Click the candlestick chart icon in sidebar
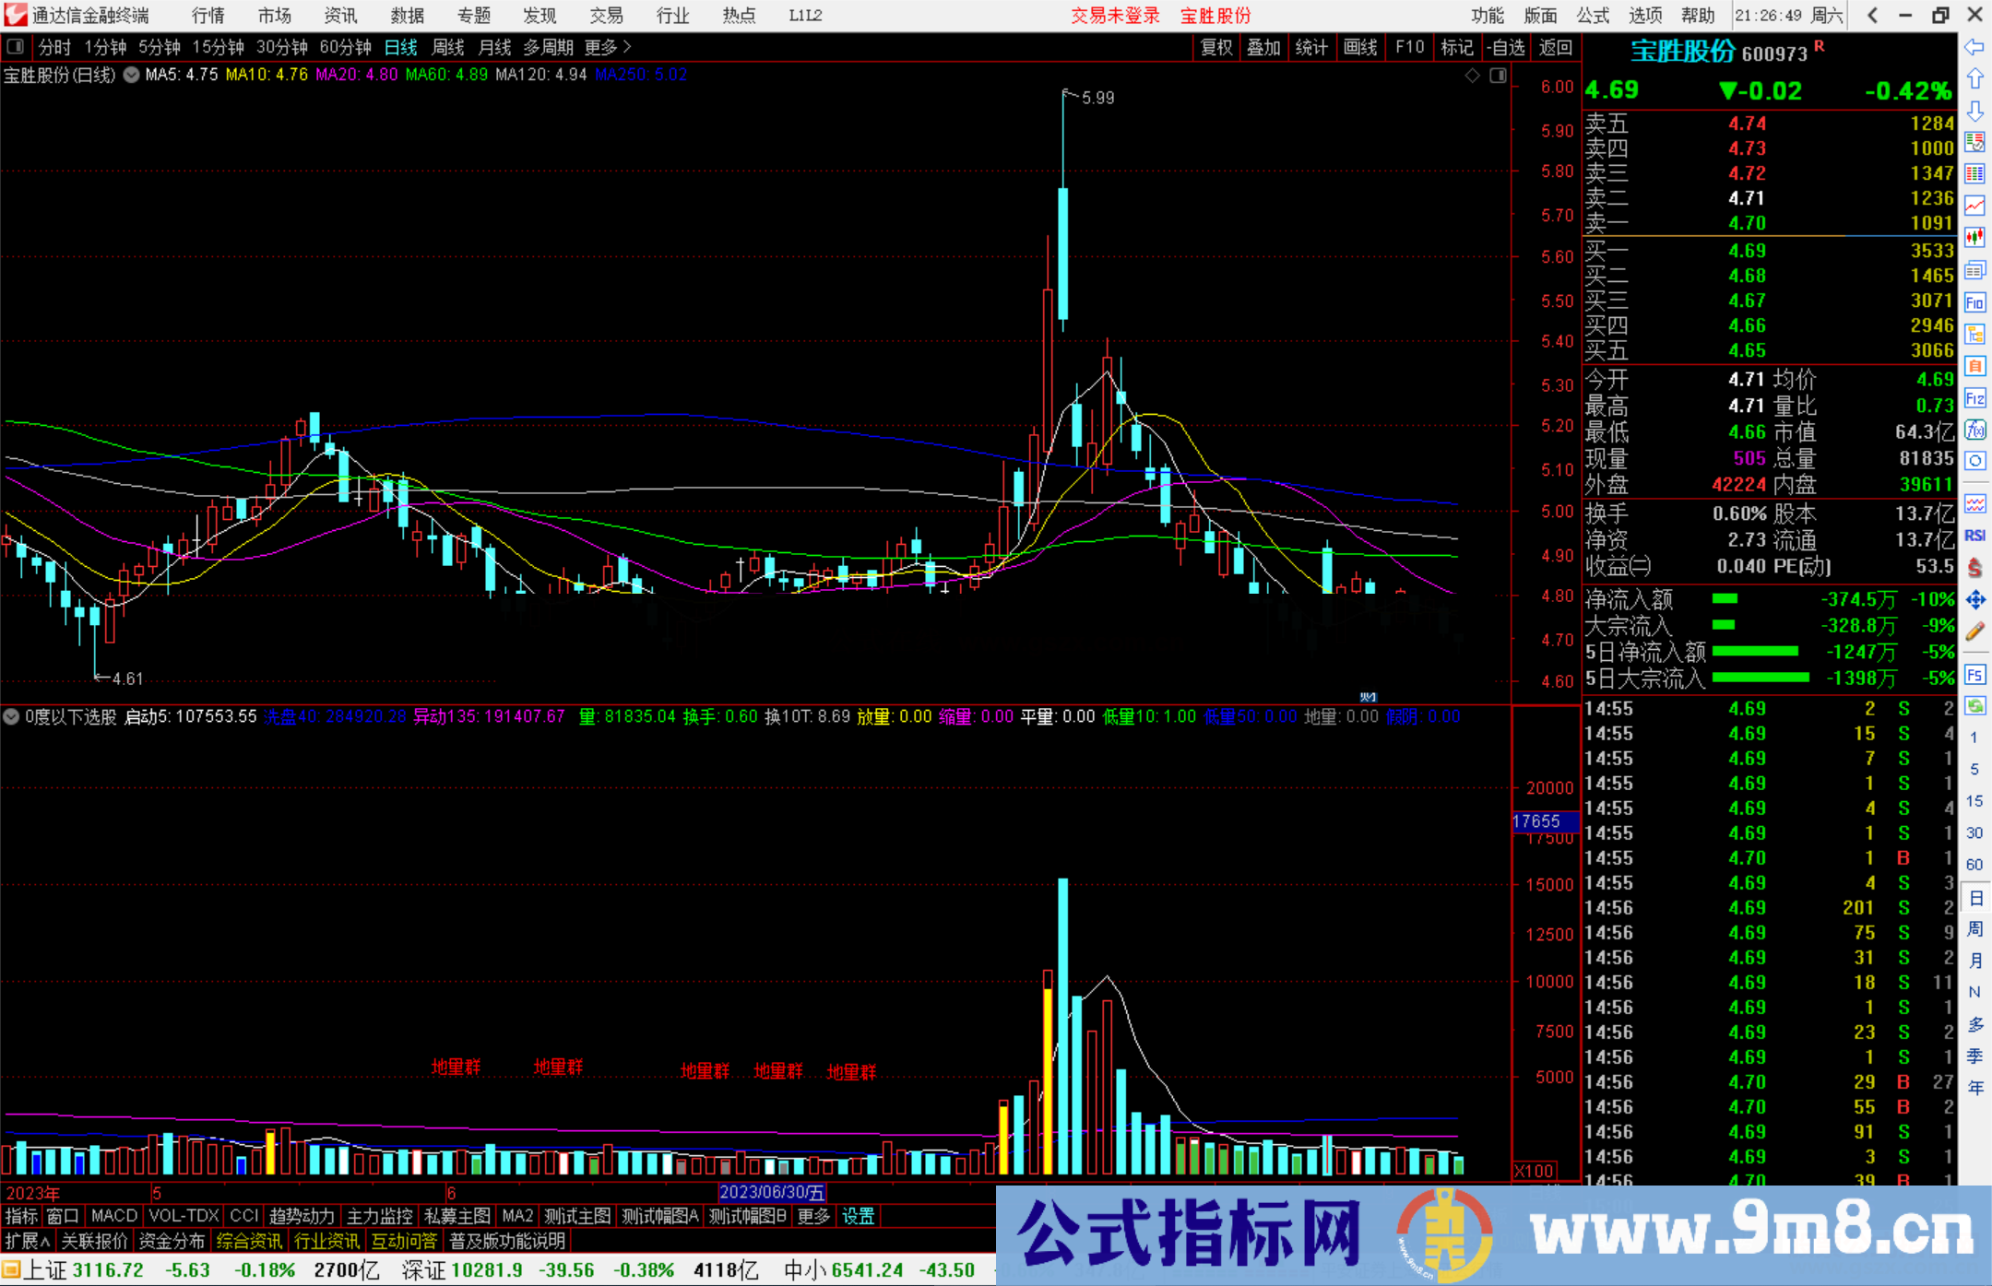The height and width of the screenshot is (1286, 1992). point(1974,238)
